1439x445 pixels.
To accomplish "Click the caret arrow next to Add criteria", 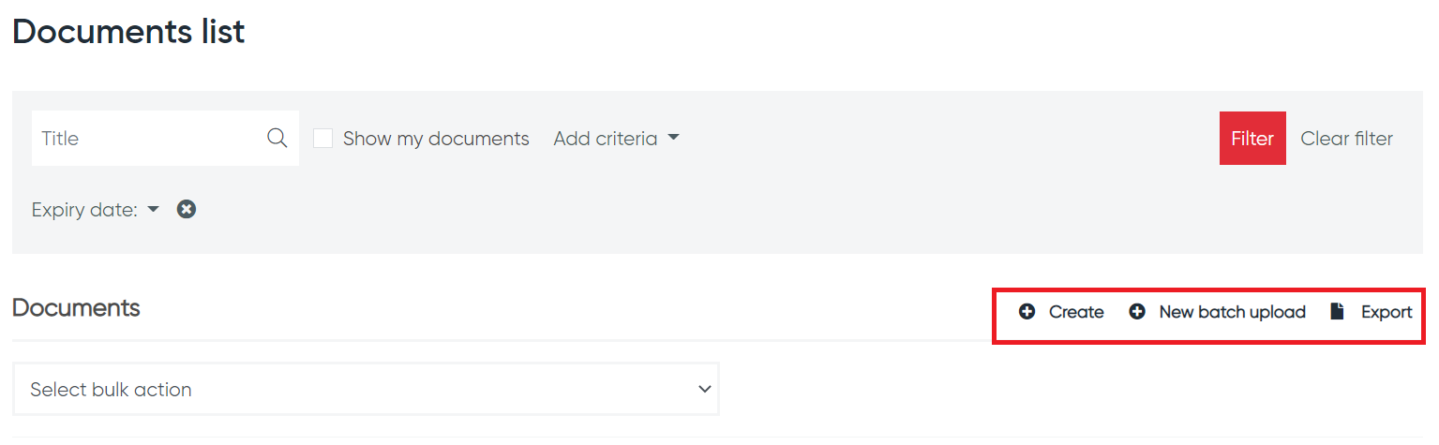I will coord(673,139).
